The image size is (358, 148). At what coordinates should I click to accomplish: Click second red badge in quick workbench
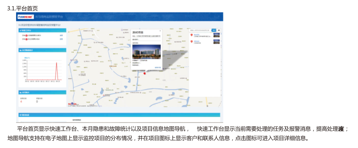pyautogui.click(x=26, y=39)
